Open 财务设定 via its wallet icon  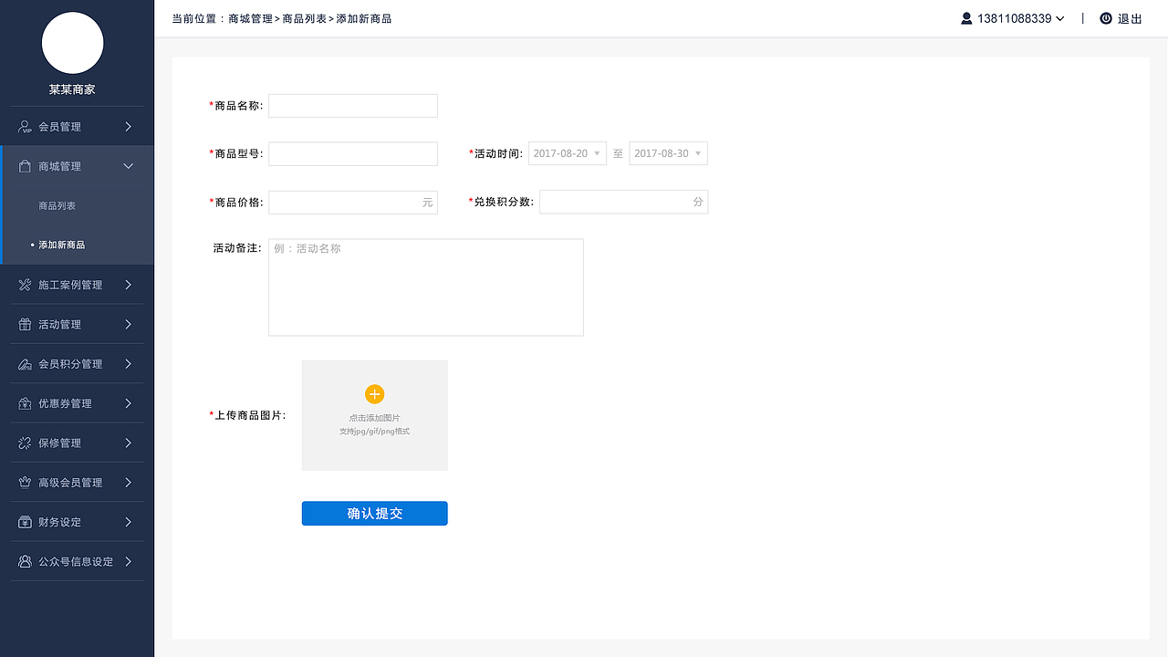(x=25, y=521)
